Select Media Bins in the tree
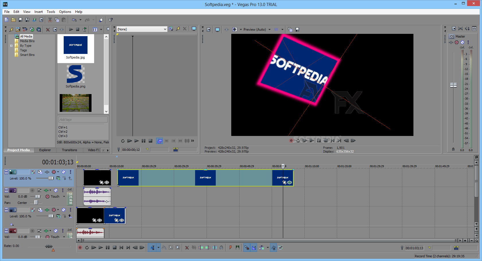 (x=27, y=41)
